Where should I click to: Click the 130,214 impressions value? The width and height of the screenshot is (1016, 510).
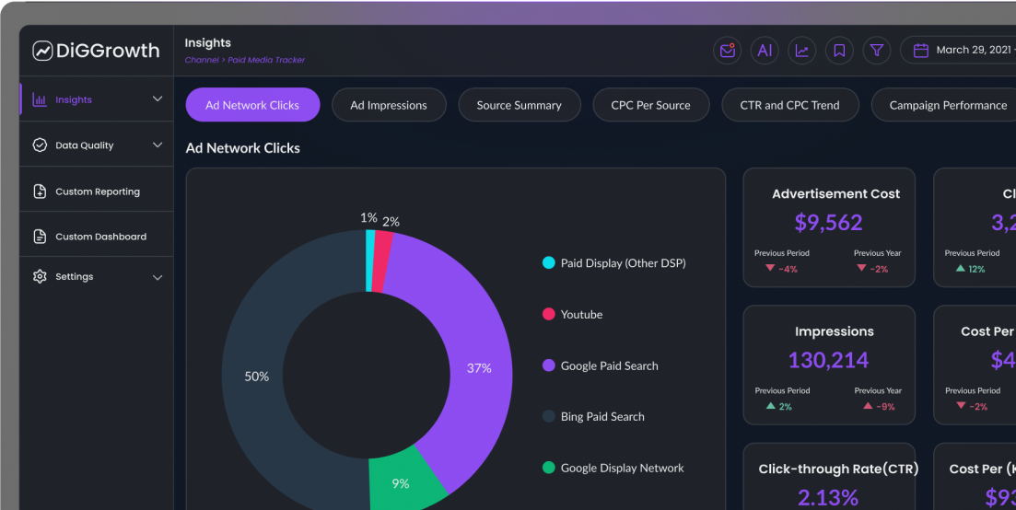(x=829, y=360)
